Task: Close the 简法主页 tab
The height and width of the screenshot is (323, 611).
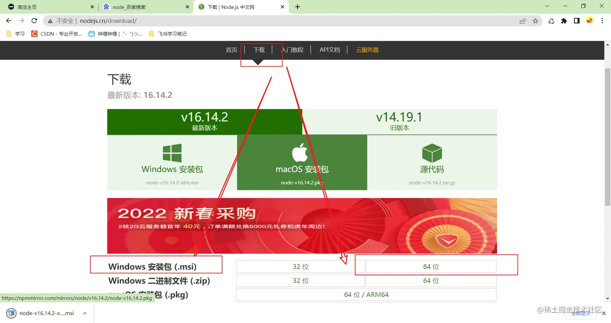Action: (92, 7)
